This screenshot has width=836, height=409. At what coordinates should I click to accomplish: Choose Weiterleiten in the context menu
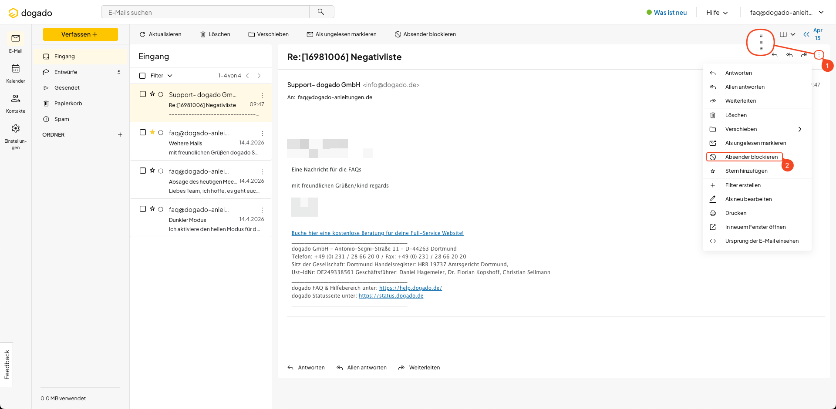click(x=757, y=101)
